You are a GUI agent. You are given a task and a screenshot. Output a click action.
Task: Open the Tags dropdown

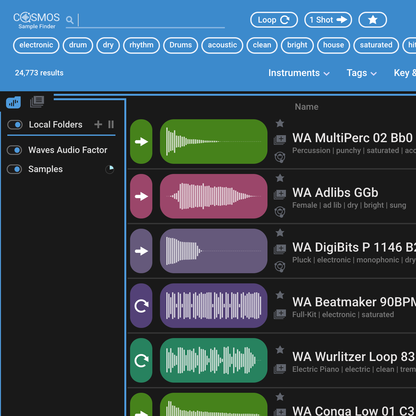click(x=362, y=73)
